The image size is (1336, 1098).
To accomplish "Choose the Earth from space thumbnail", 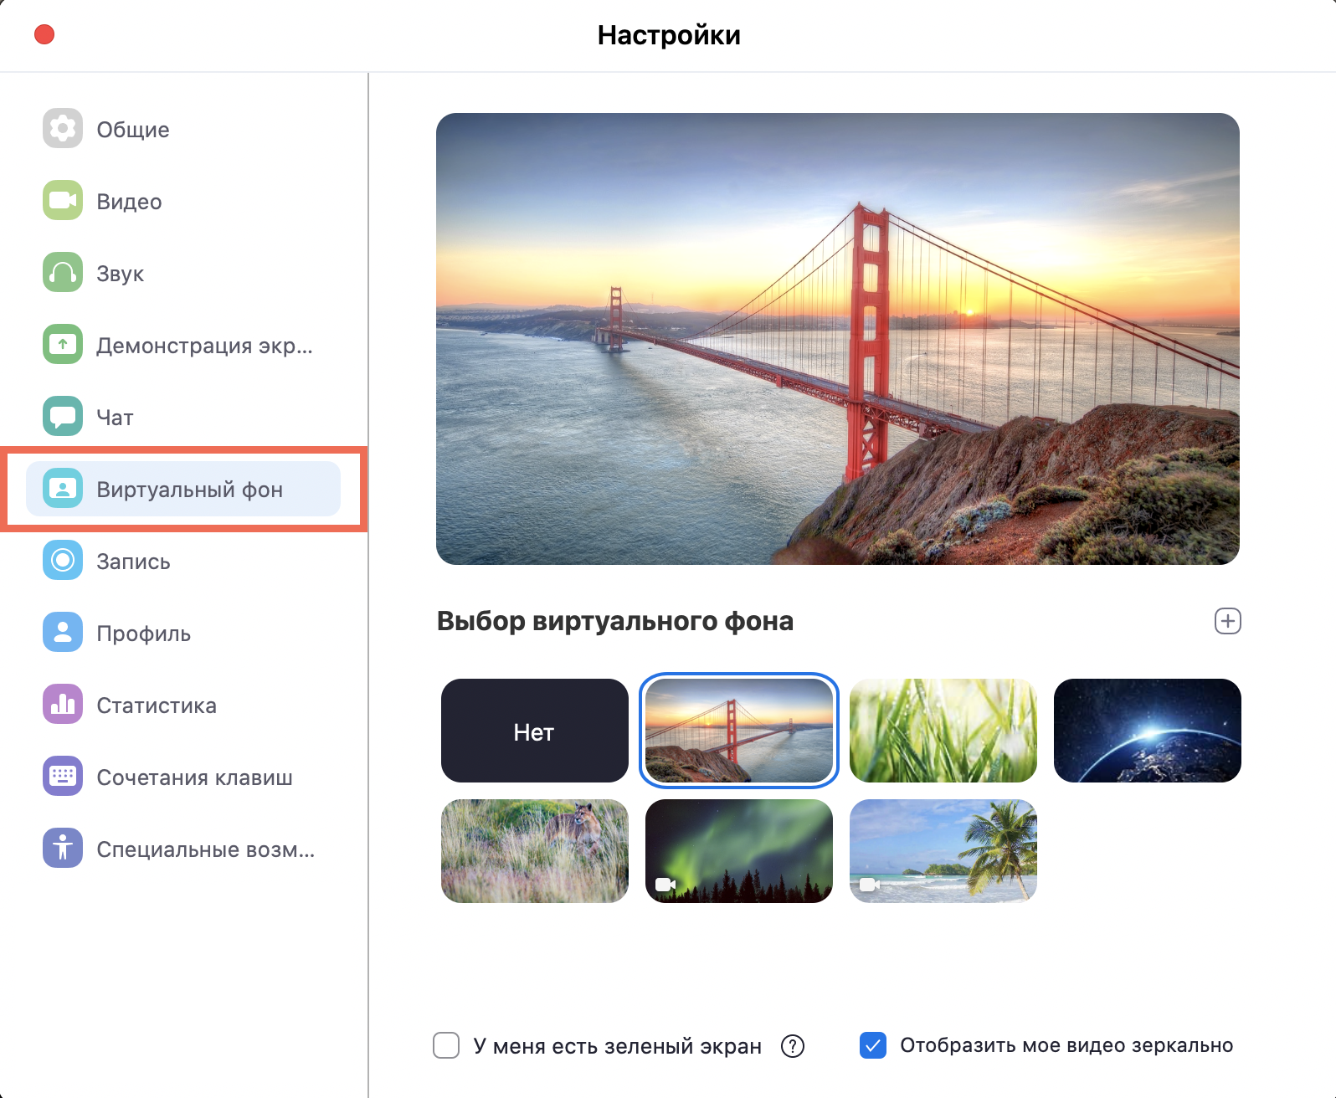I will tap(1148, 731).
